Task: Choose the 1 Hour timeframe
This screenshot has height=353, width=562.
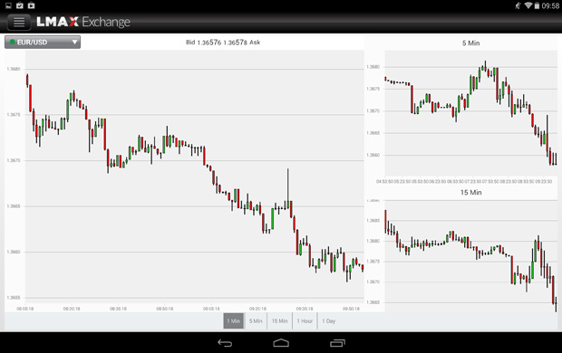Action: [x=305, y=320]
